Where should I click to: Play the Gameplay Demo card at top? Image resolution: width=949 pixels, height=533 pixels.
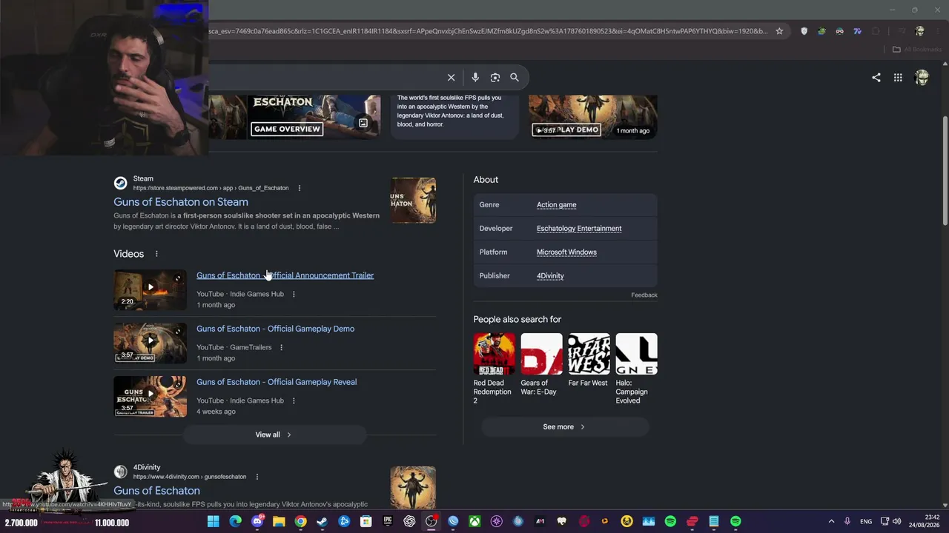pyautogui.click(x=592, y=117)
